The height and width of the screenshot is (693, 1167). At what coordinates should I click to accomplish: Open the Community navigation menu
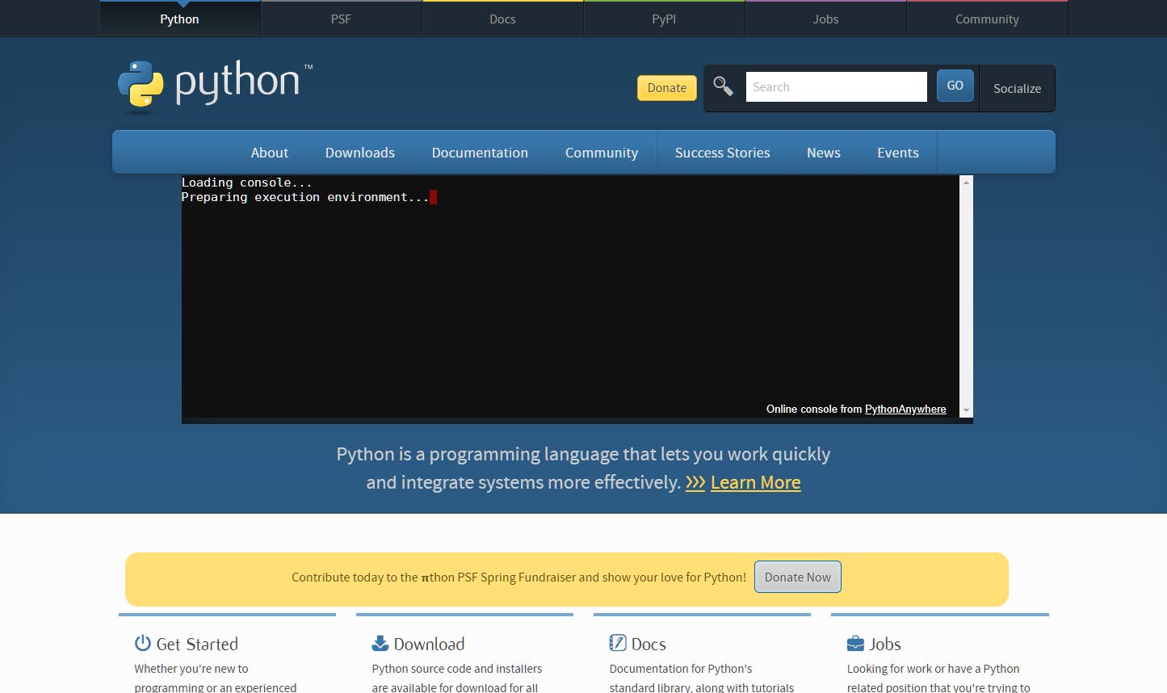point(602,153)
